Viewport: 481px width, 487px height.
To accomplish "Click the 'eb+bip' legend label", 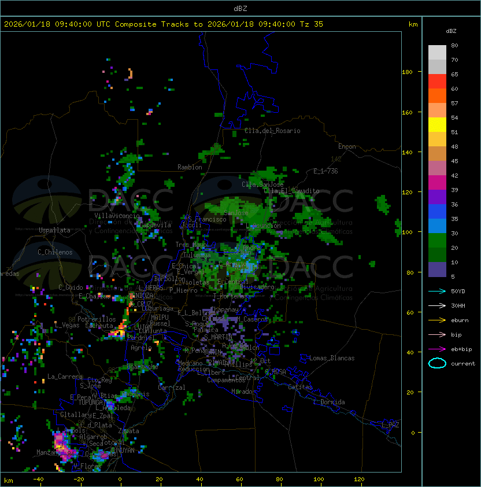I will [x=461, y=349].
